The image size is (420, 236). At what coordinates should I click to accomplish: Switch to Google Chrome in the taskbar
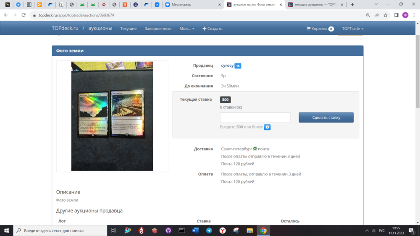(263, 231)
